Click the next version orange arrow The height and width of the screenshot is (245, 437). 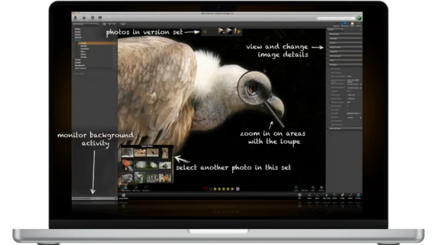pos(239,31)
